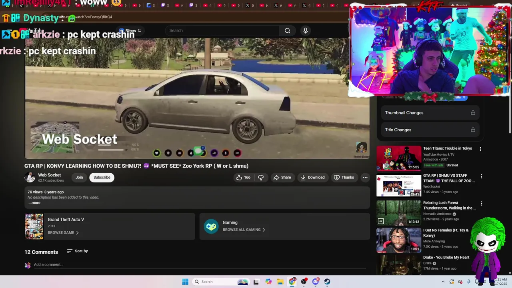Click the video player area

(x=197, y=98)
